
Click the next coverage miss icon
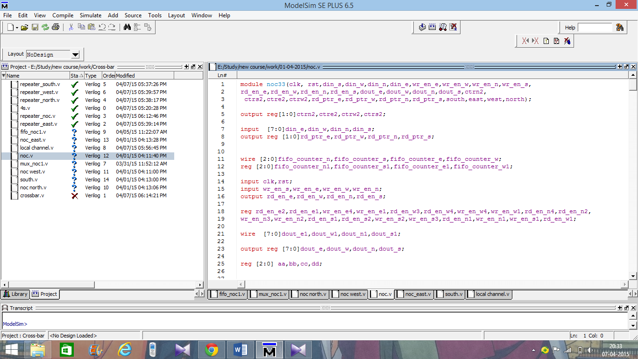point(536,41)
